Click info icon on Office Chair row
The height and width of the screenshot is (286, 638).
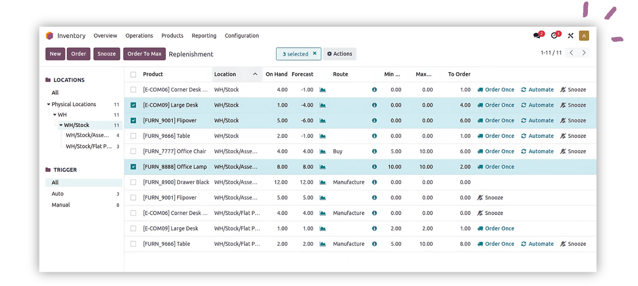click(374, 151)
